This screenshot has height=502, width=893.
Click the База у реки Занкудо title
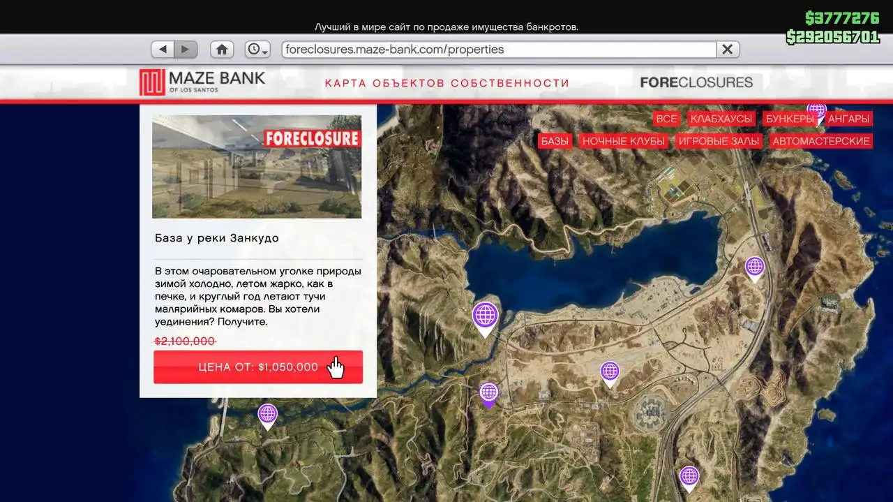(217, 238)
